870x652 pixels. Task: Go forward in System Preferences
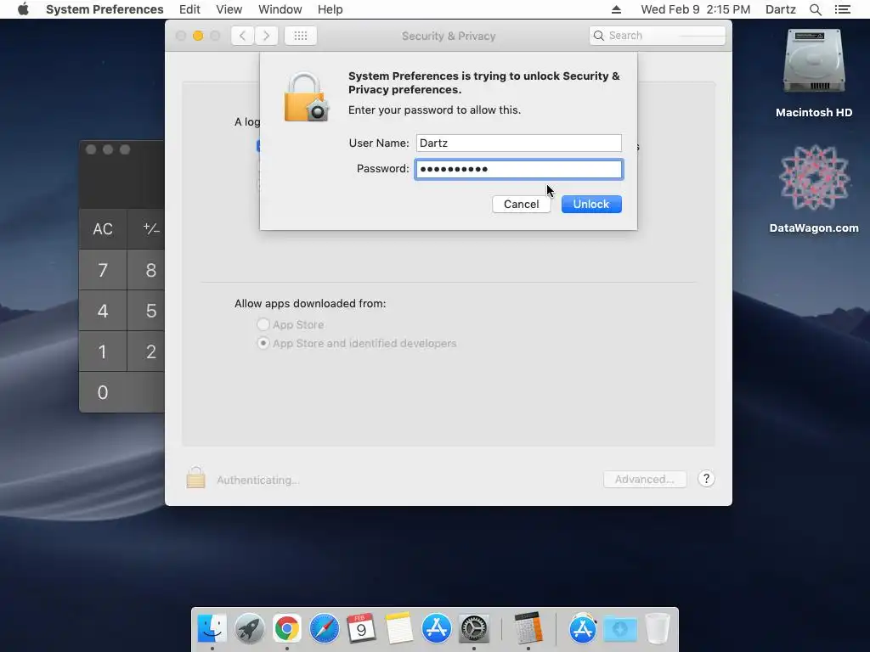266,36
